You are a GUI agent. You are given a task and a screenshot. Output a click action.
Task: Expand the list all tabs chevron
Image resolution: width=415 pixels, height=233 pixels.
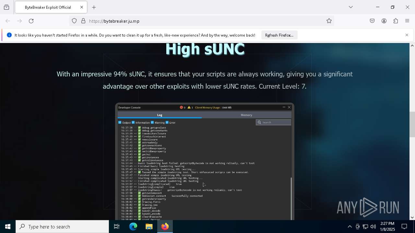click(x=351, y=7)
